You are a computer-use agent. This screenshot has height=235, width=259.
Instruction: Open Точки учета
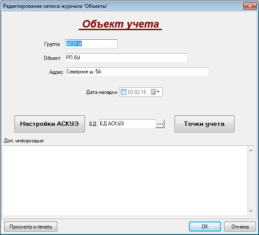(204, 124)
